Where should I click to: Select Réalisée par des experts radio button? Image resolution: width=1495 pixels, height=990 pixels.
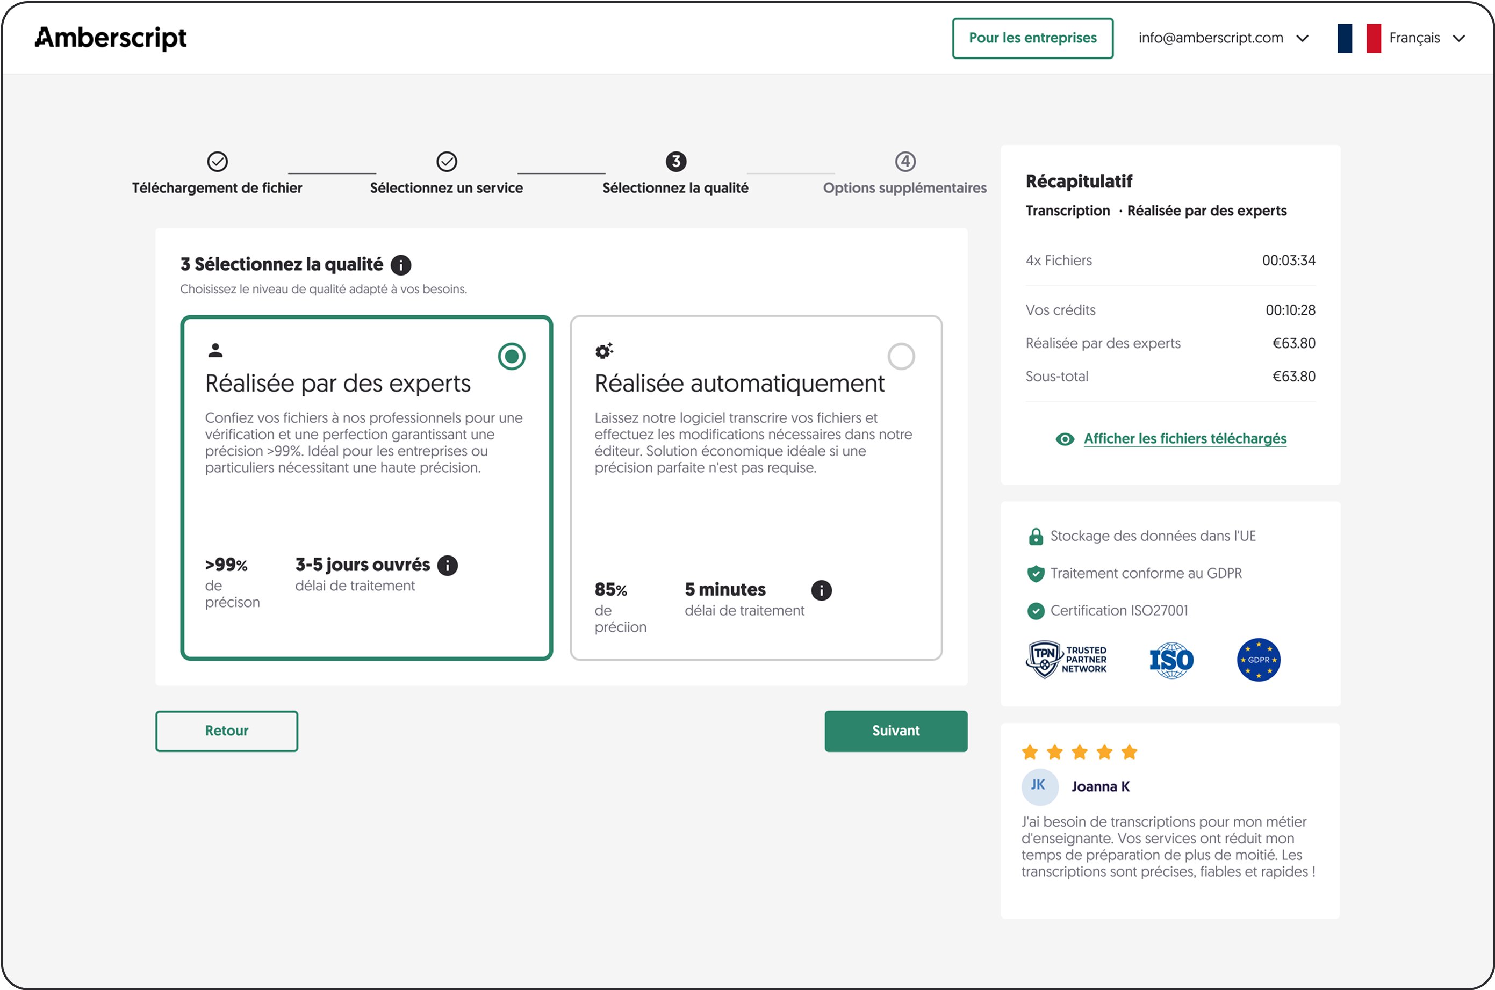(511, 357)
